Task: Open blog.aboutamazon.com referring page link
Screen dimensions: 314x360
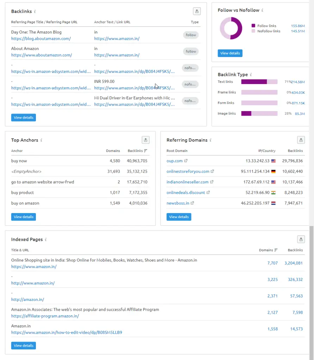Action: pos(41,39)
